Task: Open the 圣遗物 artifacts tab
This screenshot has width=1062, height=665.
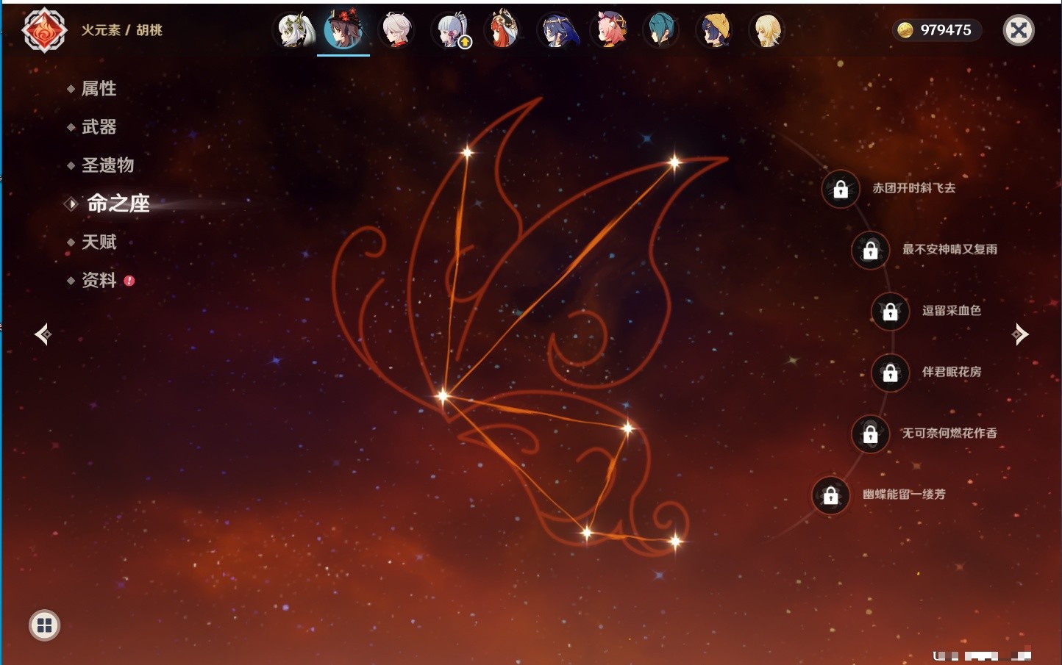Action: pos(107,165)
